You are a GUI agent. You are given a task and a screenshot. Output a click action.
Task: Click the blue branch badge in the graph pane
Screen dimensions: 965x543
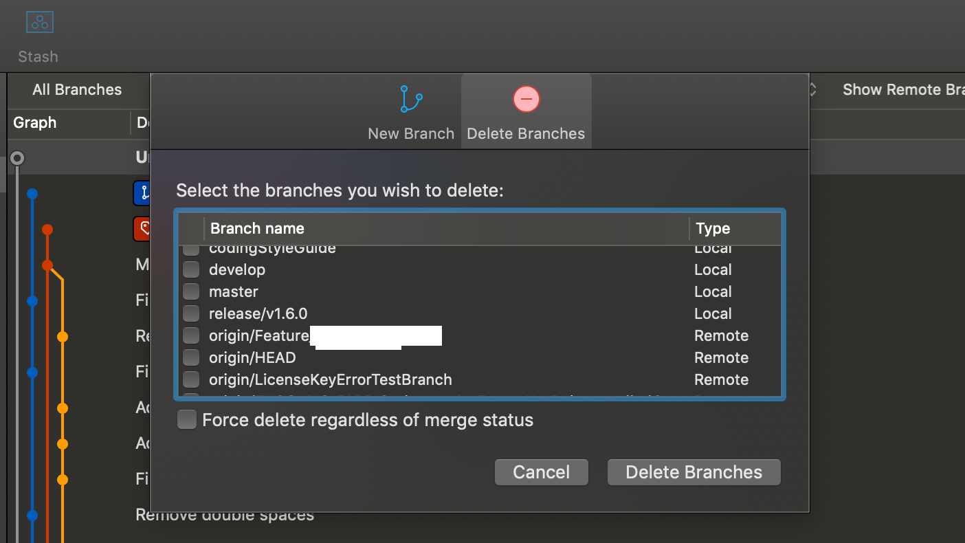[x=142, y=193]
